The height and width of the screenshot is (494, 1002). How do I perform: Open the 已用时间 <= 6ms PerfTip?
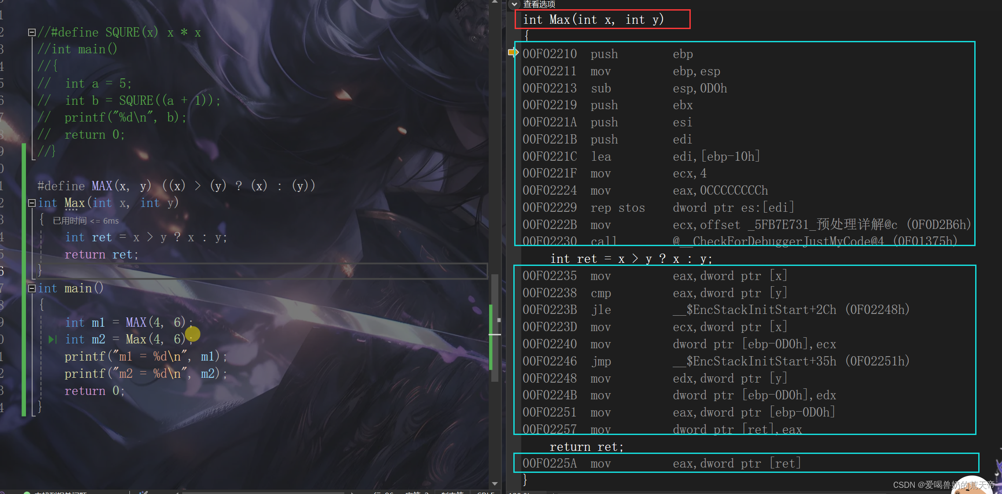86,221
